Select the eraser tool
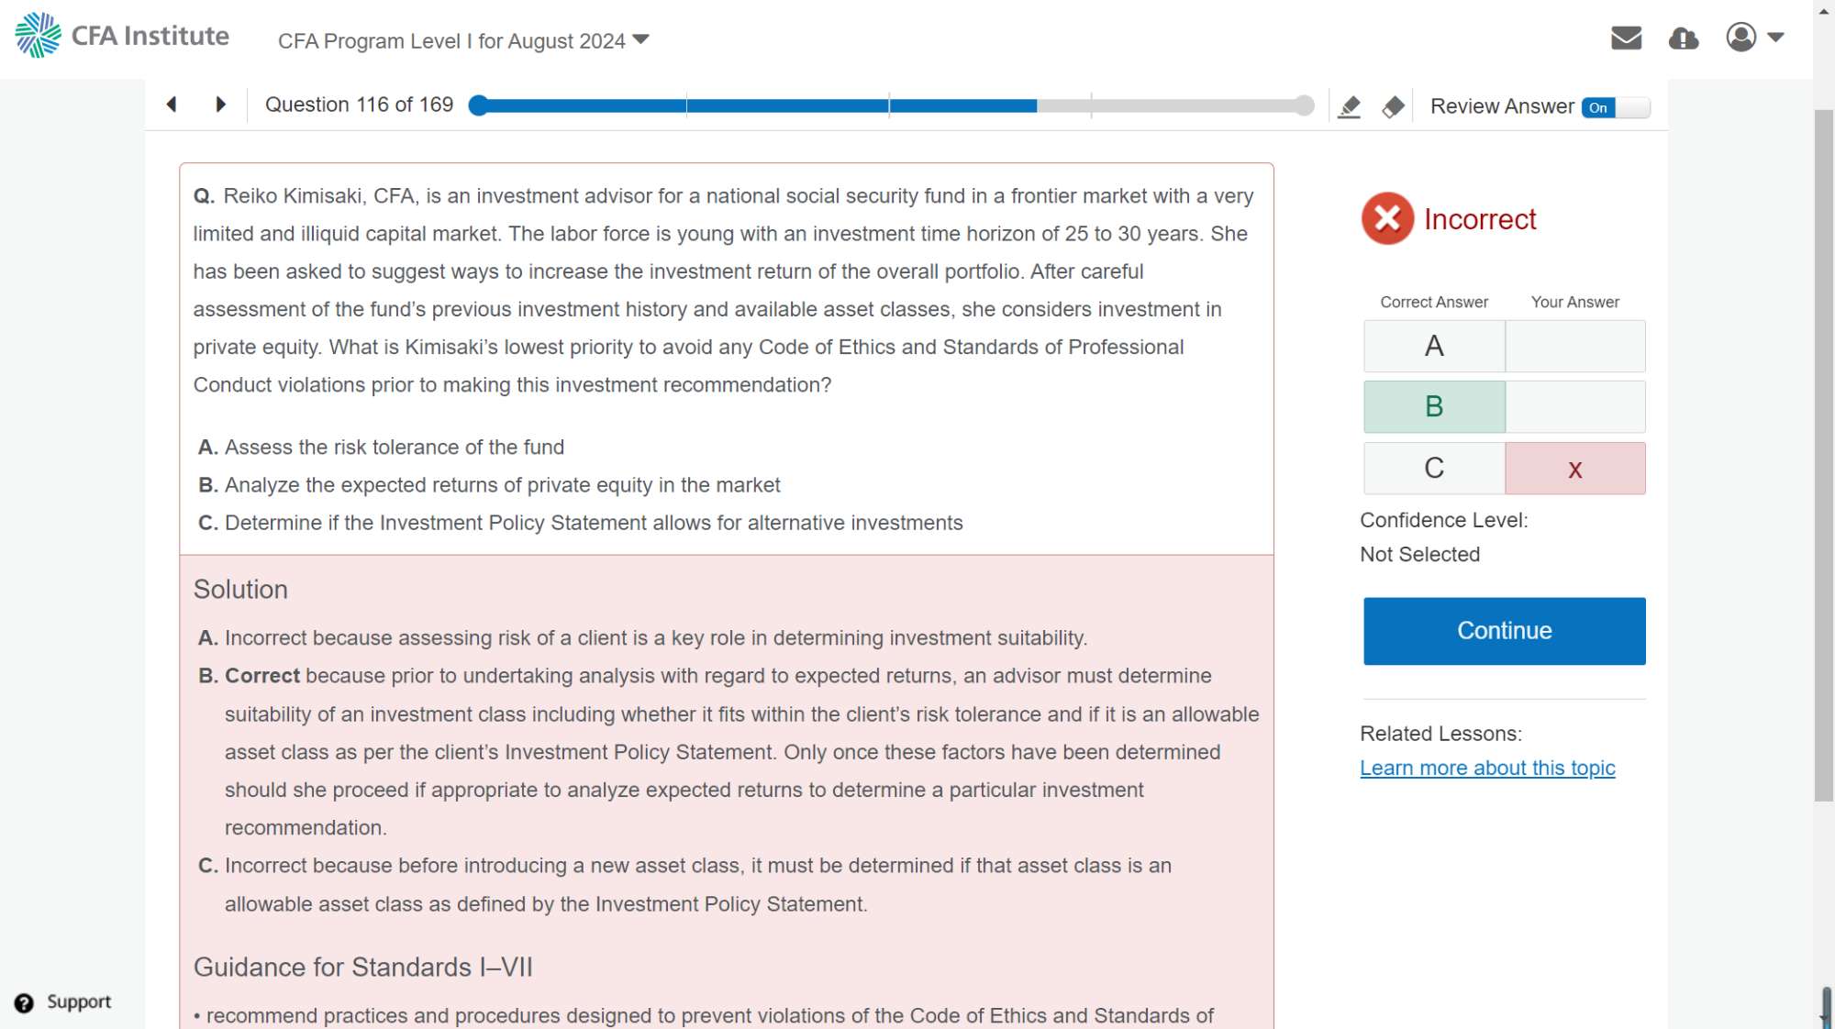The height and width of the screenshot is (1029, 1835). click(x=1393, y=107)
